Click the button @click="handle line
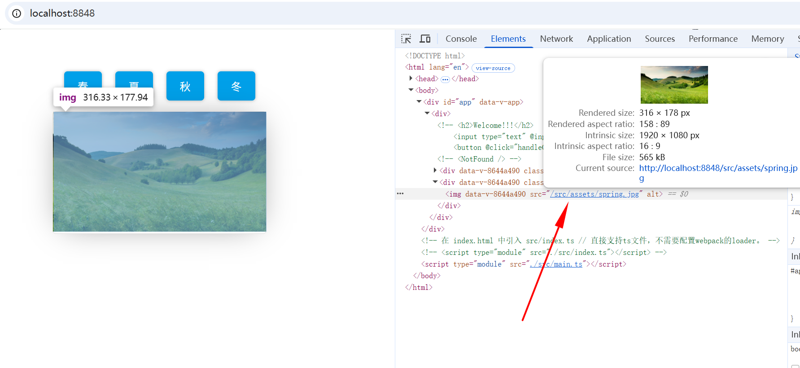This screenshot has width=800, height=368. pos(498,147)
